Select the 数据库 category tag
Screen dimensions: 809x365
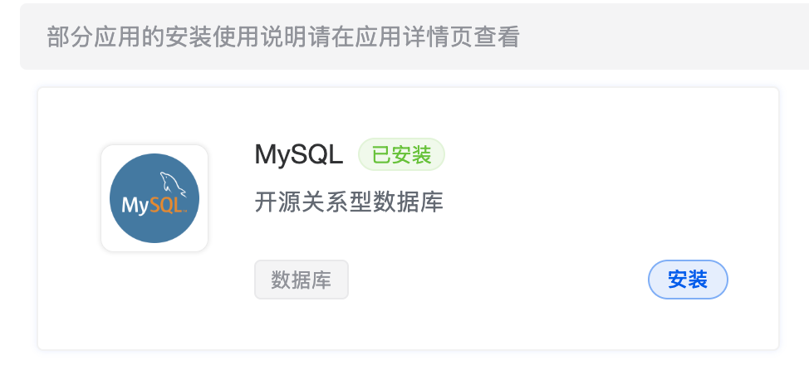[x=302, y=280]
